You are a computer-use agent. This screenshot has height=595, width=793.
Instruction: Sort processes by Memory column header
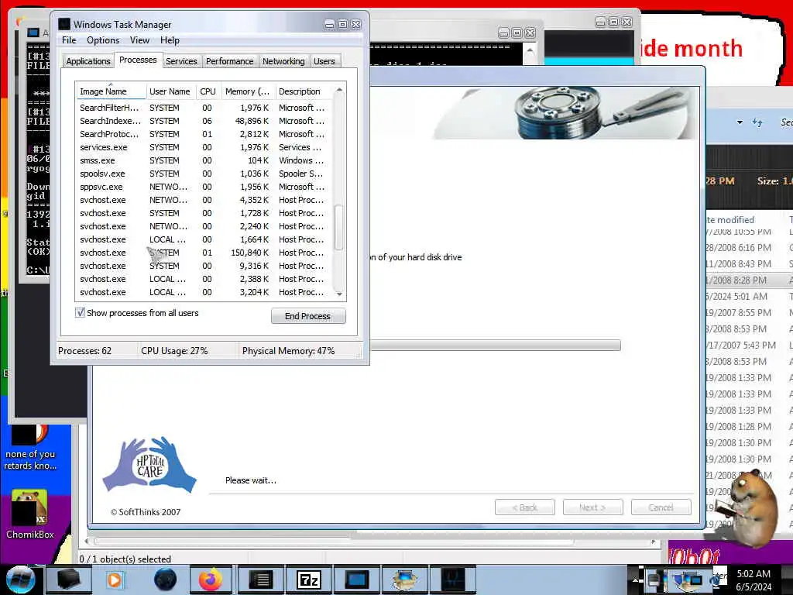coord(247,91)
